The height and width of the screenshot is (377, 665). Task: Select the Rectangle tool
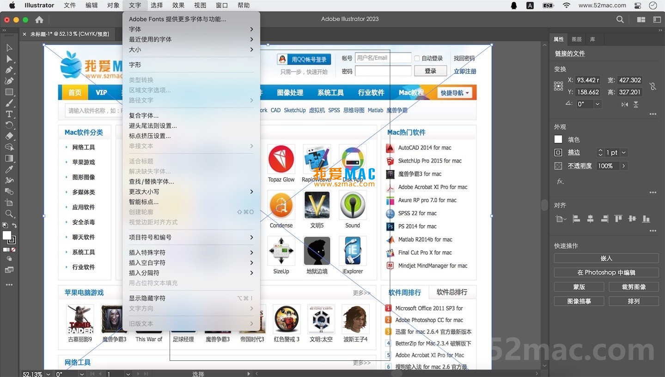click(9, 92)
